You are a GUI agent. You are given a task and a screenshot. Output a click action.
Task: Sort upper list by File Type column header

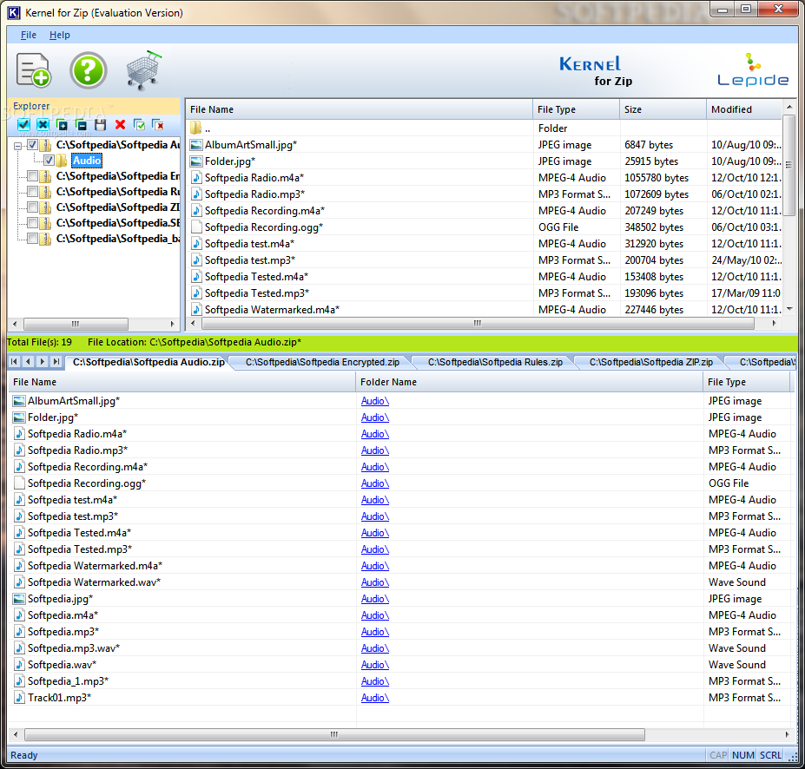point(576,109)
